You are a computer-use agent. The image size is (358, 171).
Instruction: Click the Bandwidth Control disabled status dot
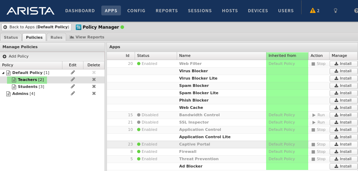click(x=139, y=115)
